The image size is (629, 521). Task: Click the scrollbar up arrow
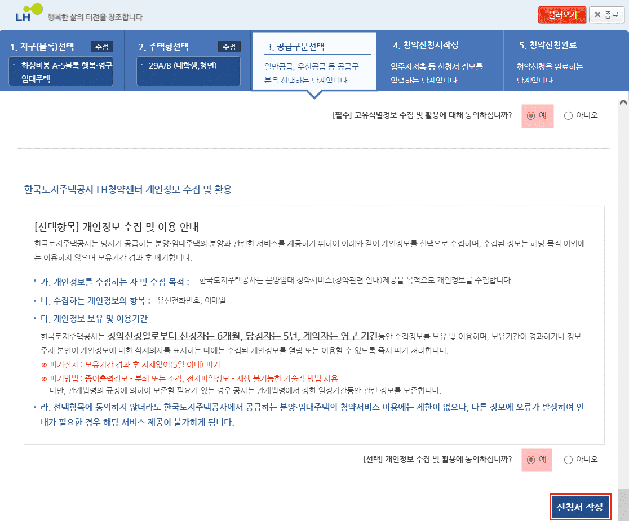pyautogui.click(x=623, y=103)
